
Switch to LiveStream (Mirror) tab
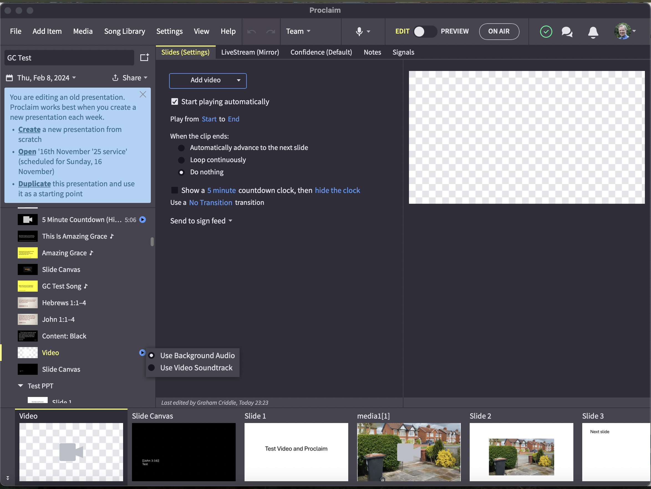point(250,52)
